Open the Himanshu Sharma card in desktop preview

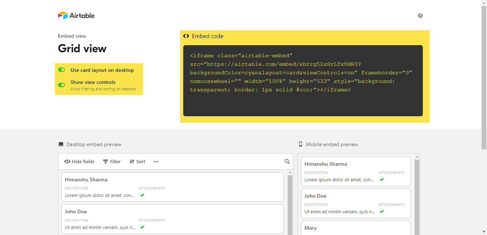(x=173, y=187)
